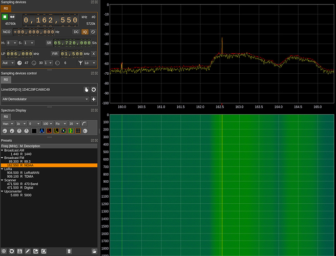Delete the selected preset with trash icon
Screen dimensions: 336x256
pos(69,251)
